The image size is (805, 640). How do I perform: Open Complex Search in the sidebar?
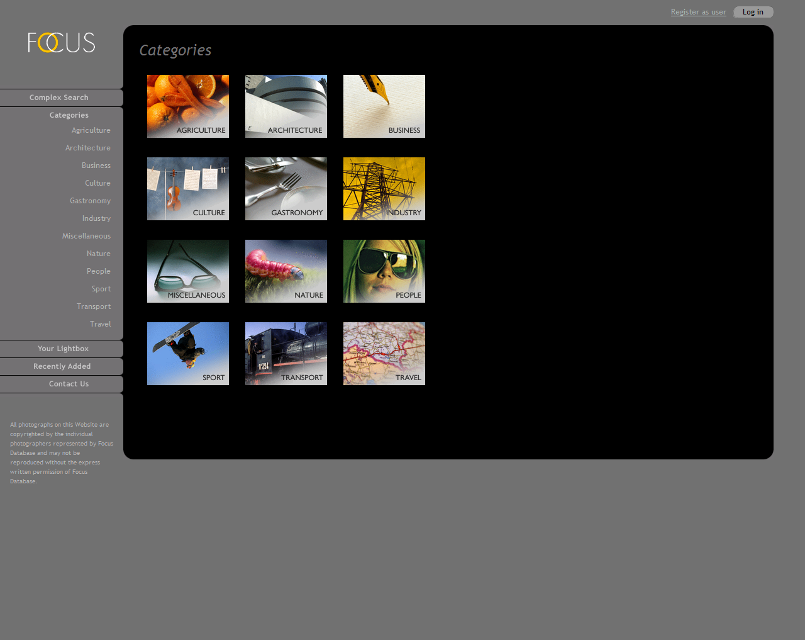click(x=59, y=98)
